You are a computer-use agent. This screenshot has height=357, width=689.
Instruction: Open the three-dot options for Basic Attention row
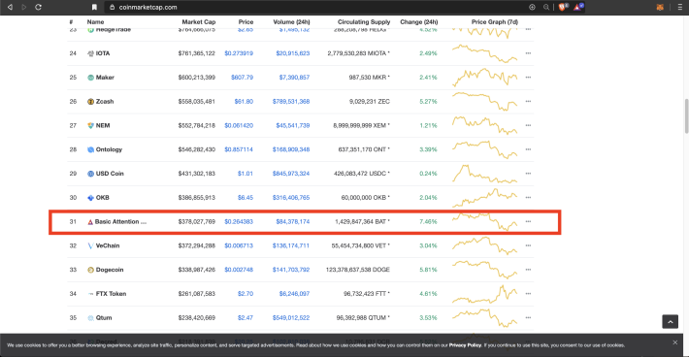[x=528, y=222]
